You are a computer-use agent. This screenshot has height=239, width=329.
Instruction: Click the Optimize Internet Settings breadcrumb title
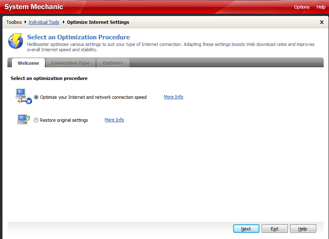tap(98, 22)
